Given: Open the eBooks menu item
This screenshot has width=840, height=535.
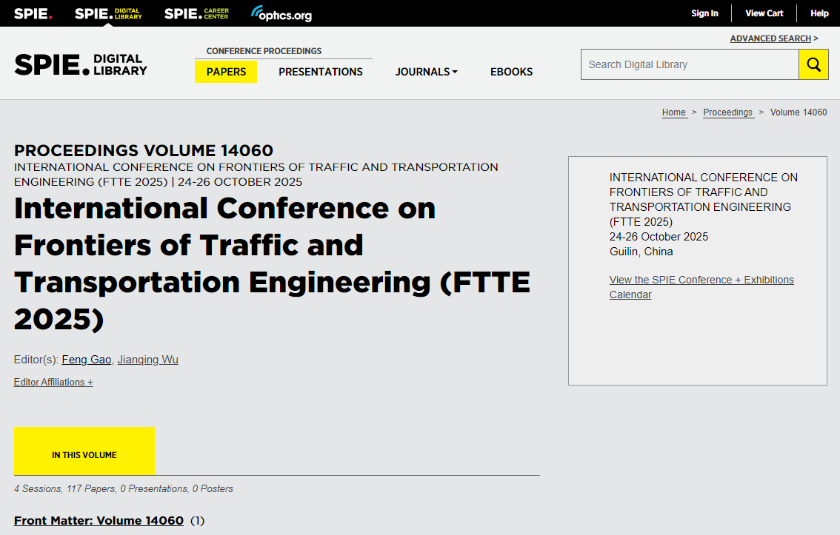Looking at the screenshot, I should click(511, 72).
